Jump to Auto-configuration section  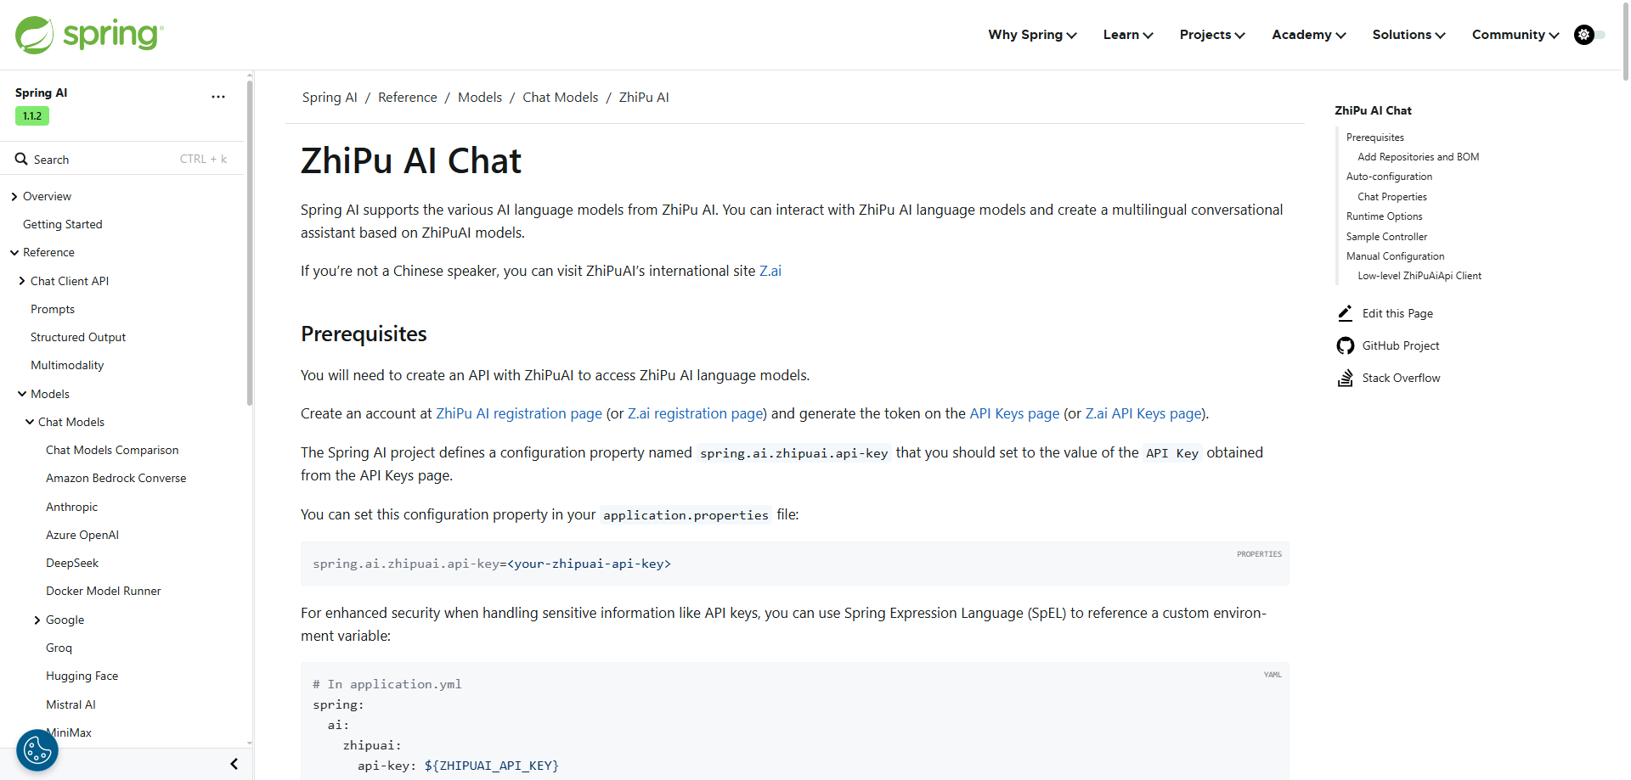pyautogui.click(x=1390, y=177)
